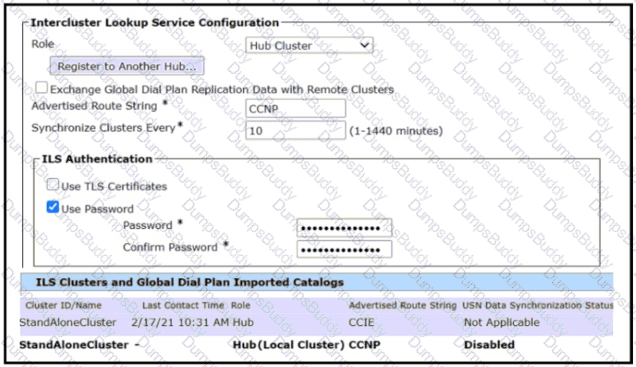Click the Last Contact Time column header
Viewport: 636px width, 367px height.
[x=184, y=305]
